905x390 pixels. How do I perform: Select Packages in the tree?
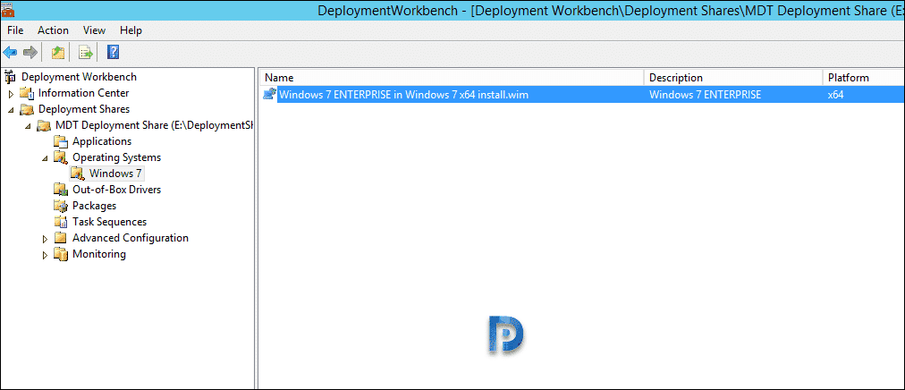tap(94, 206)
